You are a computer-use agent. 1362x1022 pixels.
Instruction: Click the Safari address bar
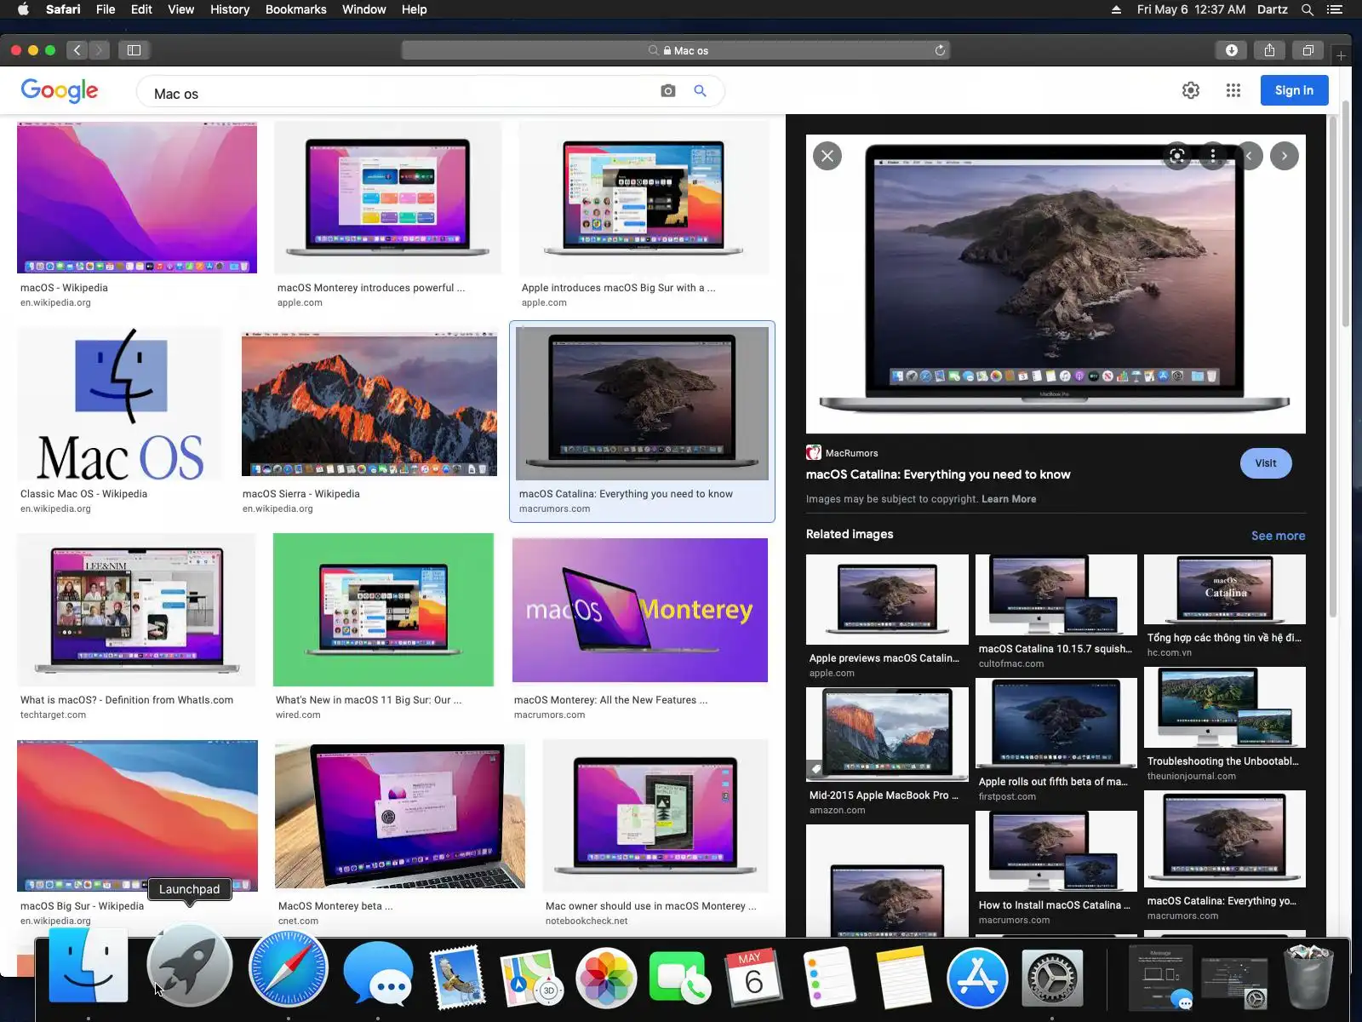click(x=676, y=50)
